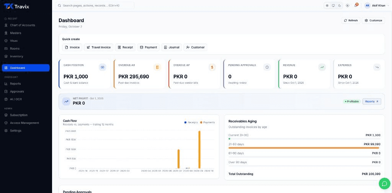Click the Net Profit trend icon
This screenshot has width=392, height=193.
click(x=66, y=101)
